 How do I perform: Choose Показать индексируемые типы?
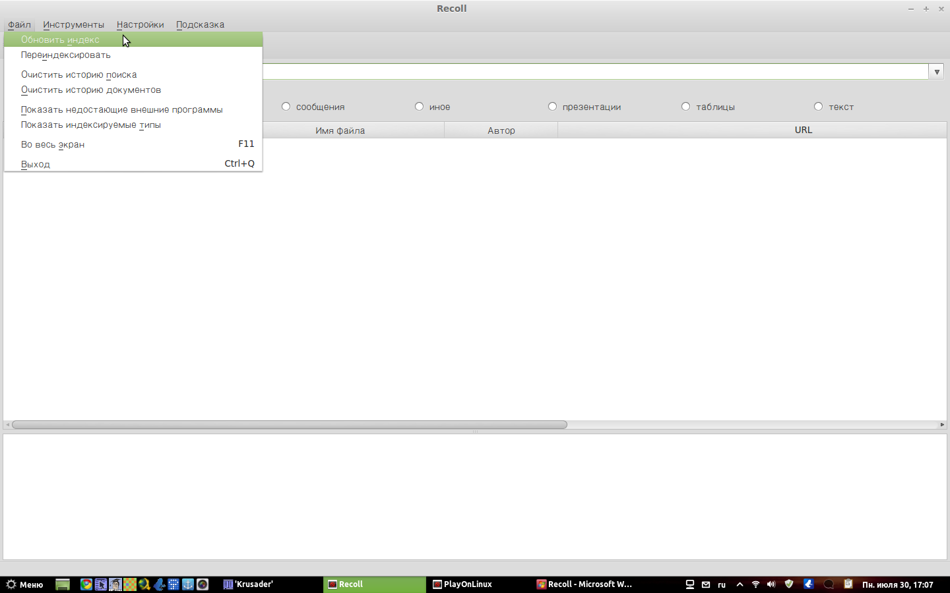point(133,125)
